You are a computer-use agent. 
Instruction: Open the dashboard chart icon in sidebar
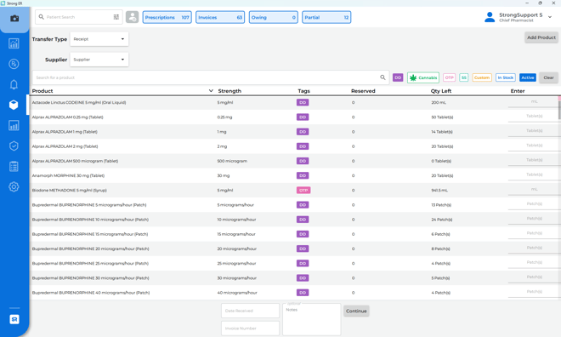coord(14,43)
